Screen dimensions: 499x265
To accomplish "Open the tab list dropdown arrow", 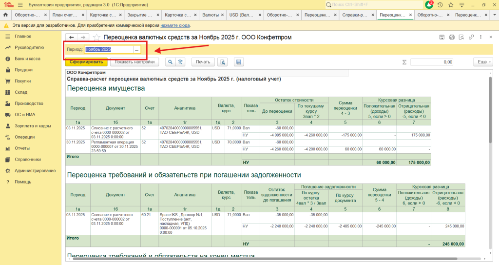I will pyautogui.click(x=495, y=15).
